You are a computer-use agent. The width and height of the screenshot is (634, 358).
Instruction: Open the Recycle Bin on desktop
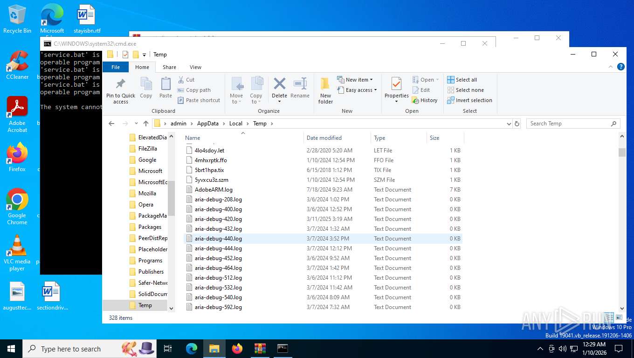coord(17,19)
